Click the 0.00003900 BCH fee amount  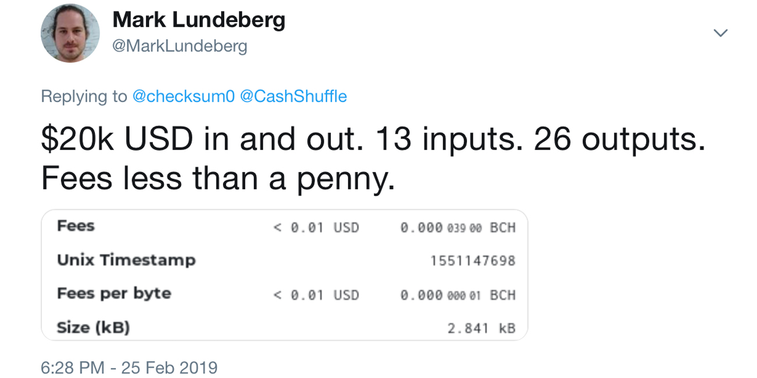(x=459, y=227)
